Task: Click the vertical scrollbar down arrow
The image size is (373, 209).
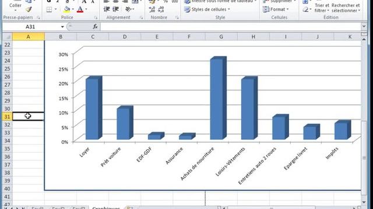Action: pyautogui.click(x=364, y=202)
